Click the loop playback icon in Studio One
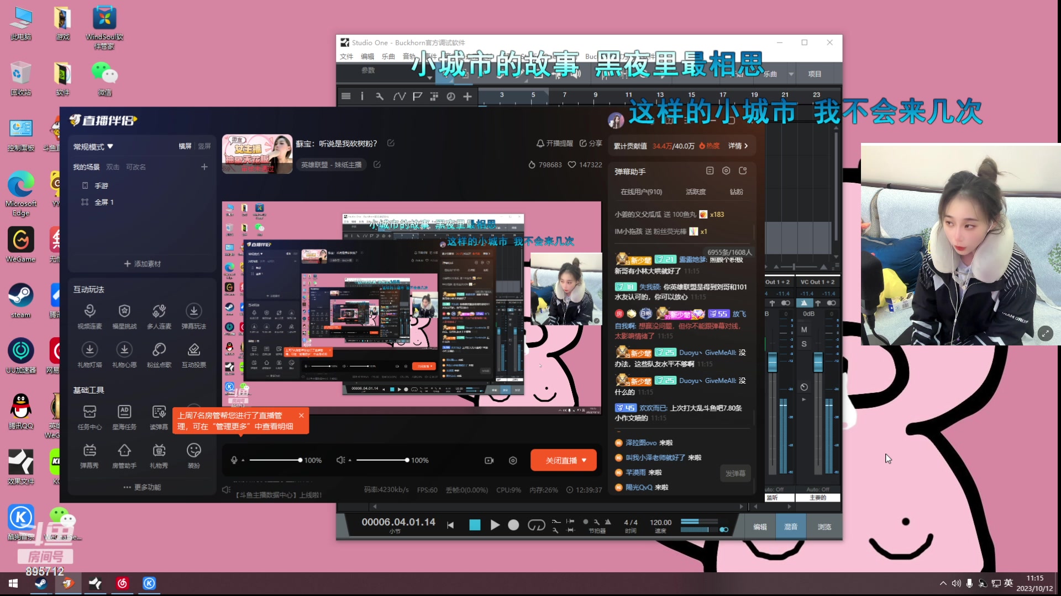Viewport: 1061px width, 596px height. point(535,525)
